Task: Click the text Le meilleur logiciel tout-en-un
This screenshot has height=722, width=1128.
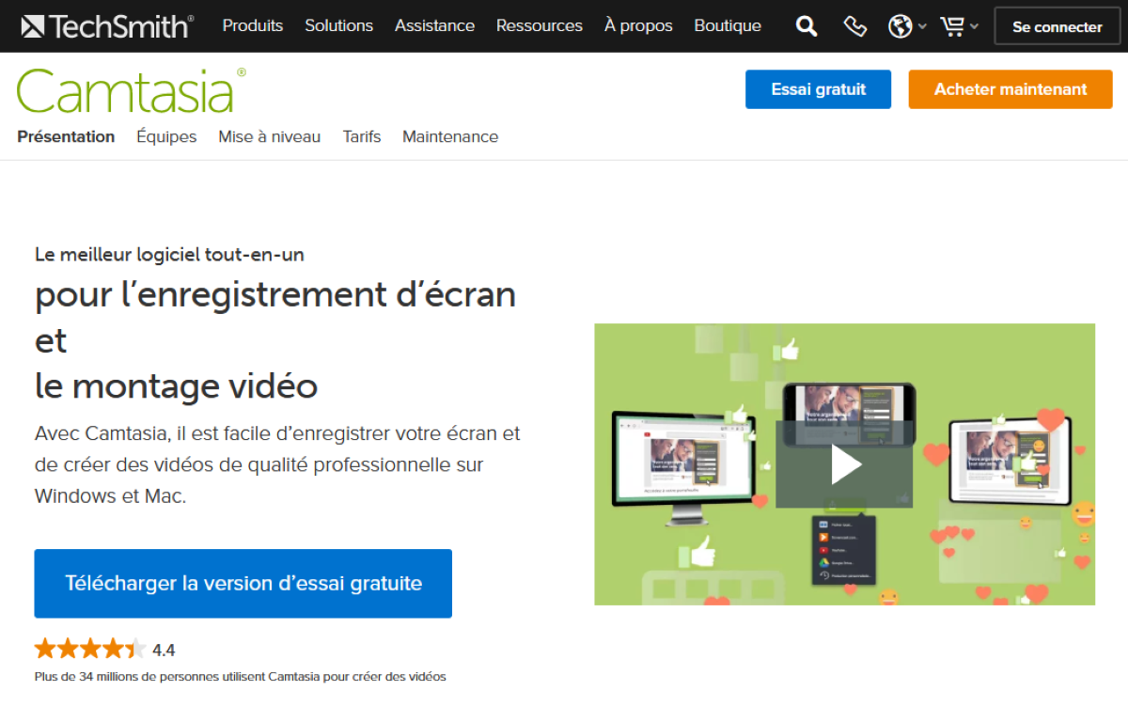Action: pyautogui.click(x=169, y=254)
